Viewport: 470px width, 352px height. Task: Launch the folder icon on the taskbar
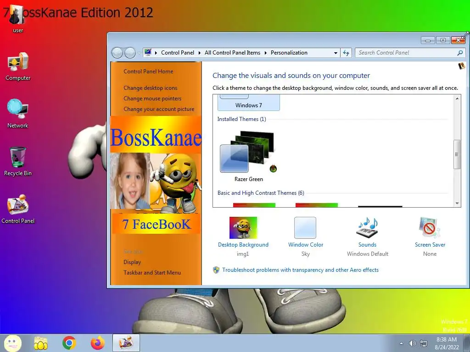[x=41, y=343]
